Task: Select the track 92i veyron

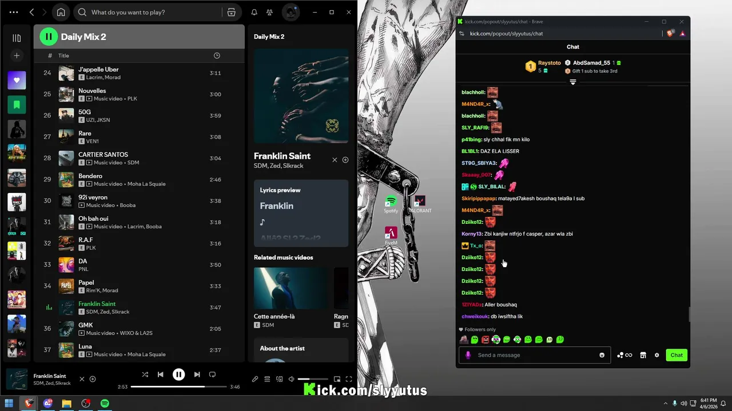Action: 140,201
